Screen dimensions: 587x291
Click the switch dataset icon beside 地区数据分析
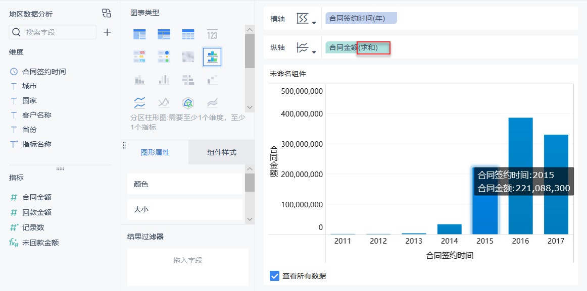click(107, 14)
